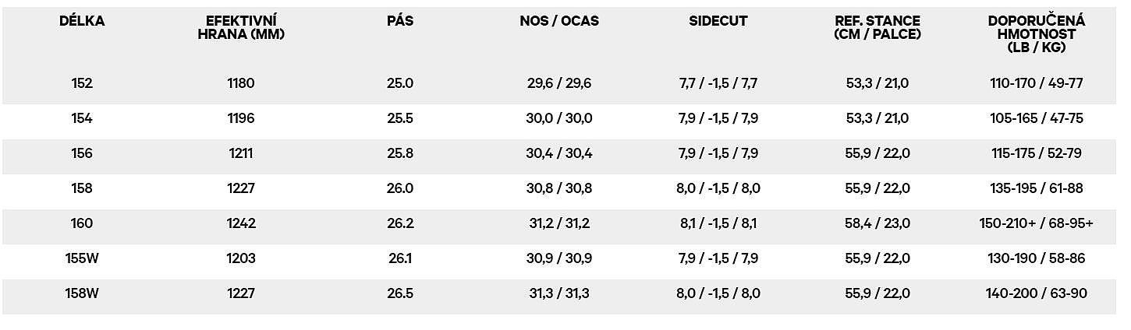Click effective edge value 1180

(241, 83)
